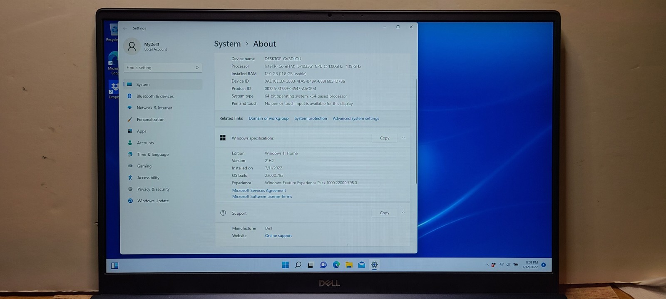Screen dimensions: 666x299
Task: Select the Recycle Bin desktop icon
Action: point(112,32)
